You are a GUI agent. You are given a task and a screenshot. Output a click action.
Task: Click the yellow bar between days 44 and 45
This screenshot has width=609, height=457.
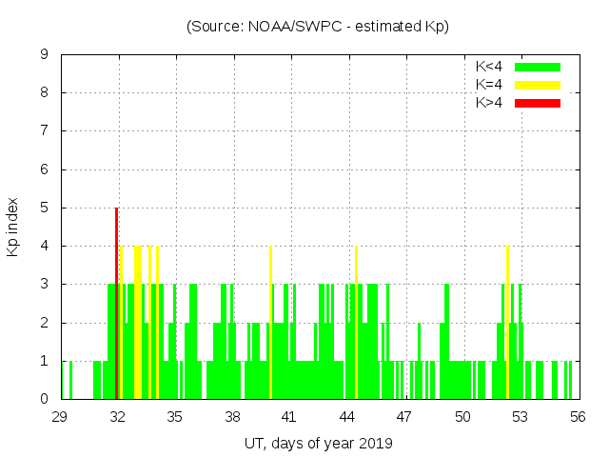pos(356,324)
